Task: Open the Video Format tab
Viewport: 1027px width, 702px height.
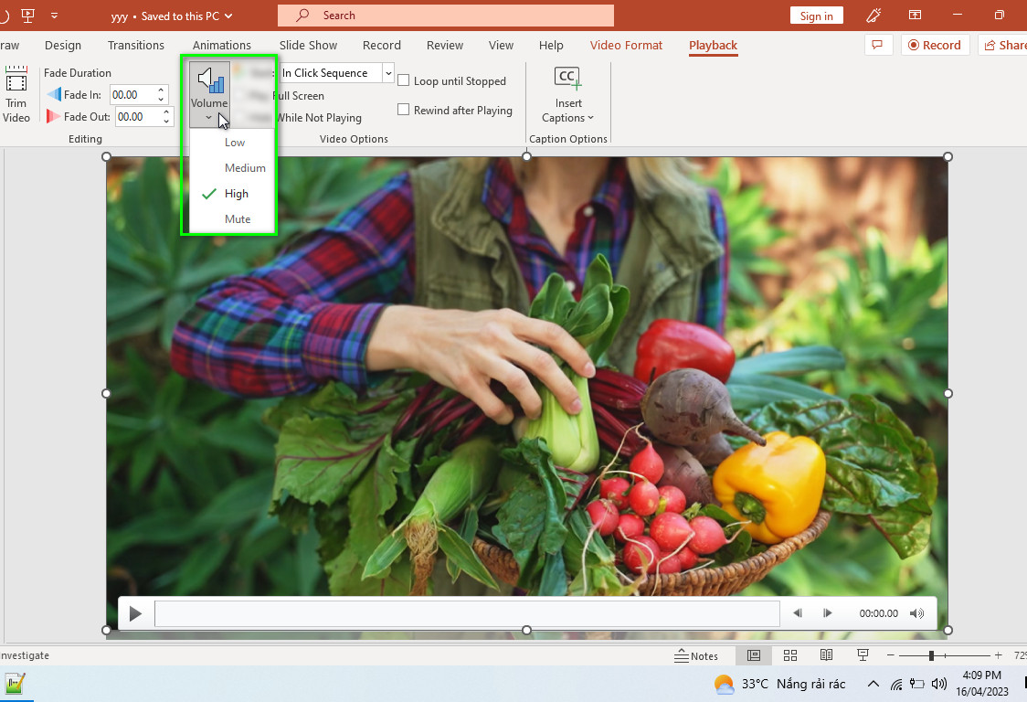Action: click(x=626, y=45)
